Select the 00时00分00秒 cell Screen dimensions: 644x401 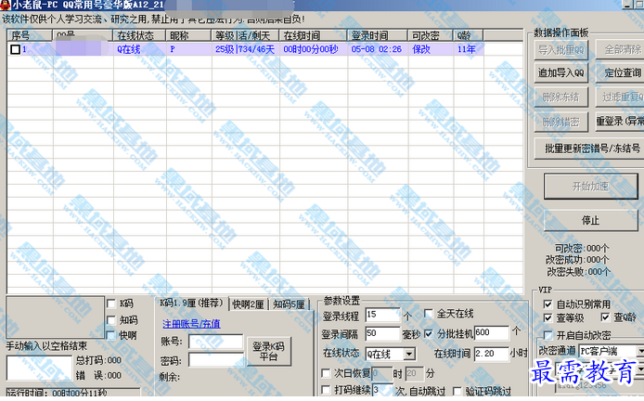(x=314, y=49)
